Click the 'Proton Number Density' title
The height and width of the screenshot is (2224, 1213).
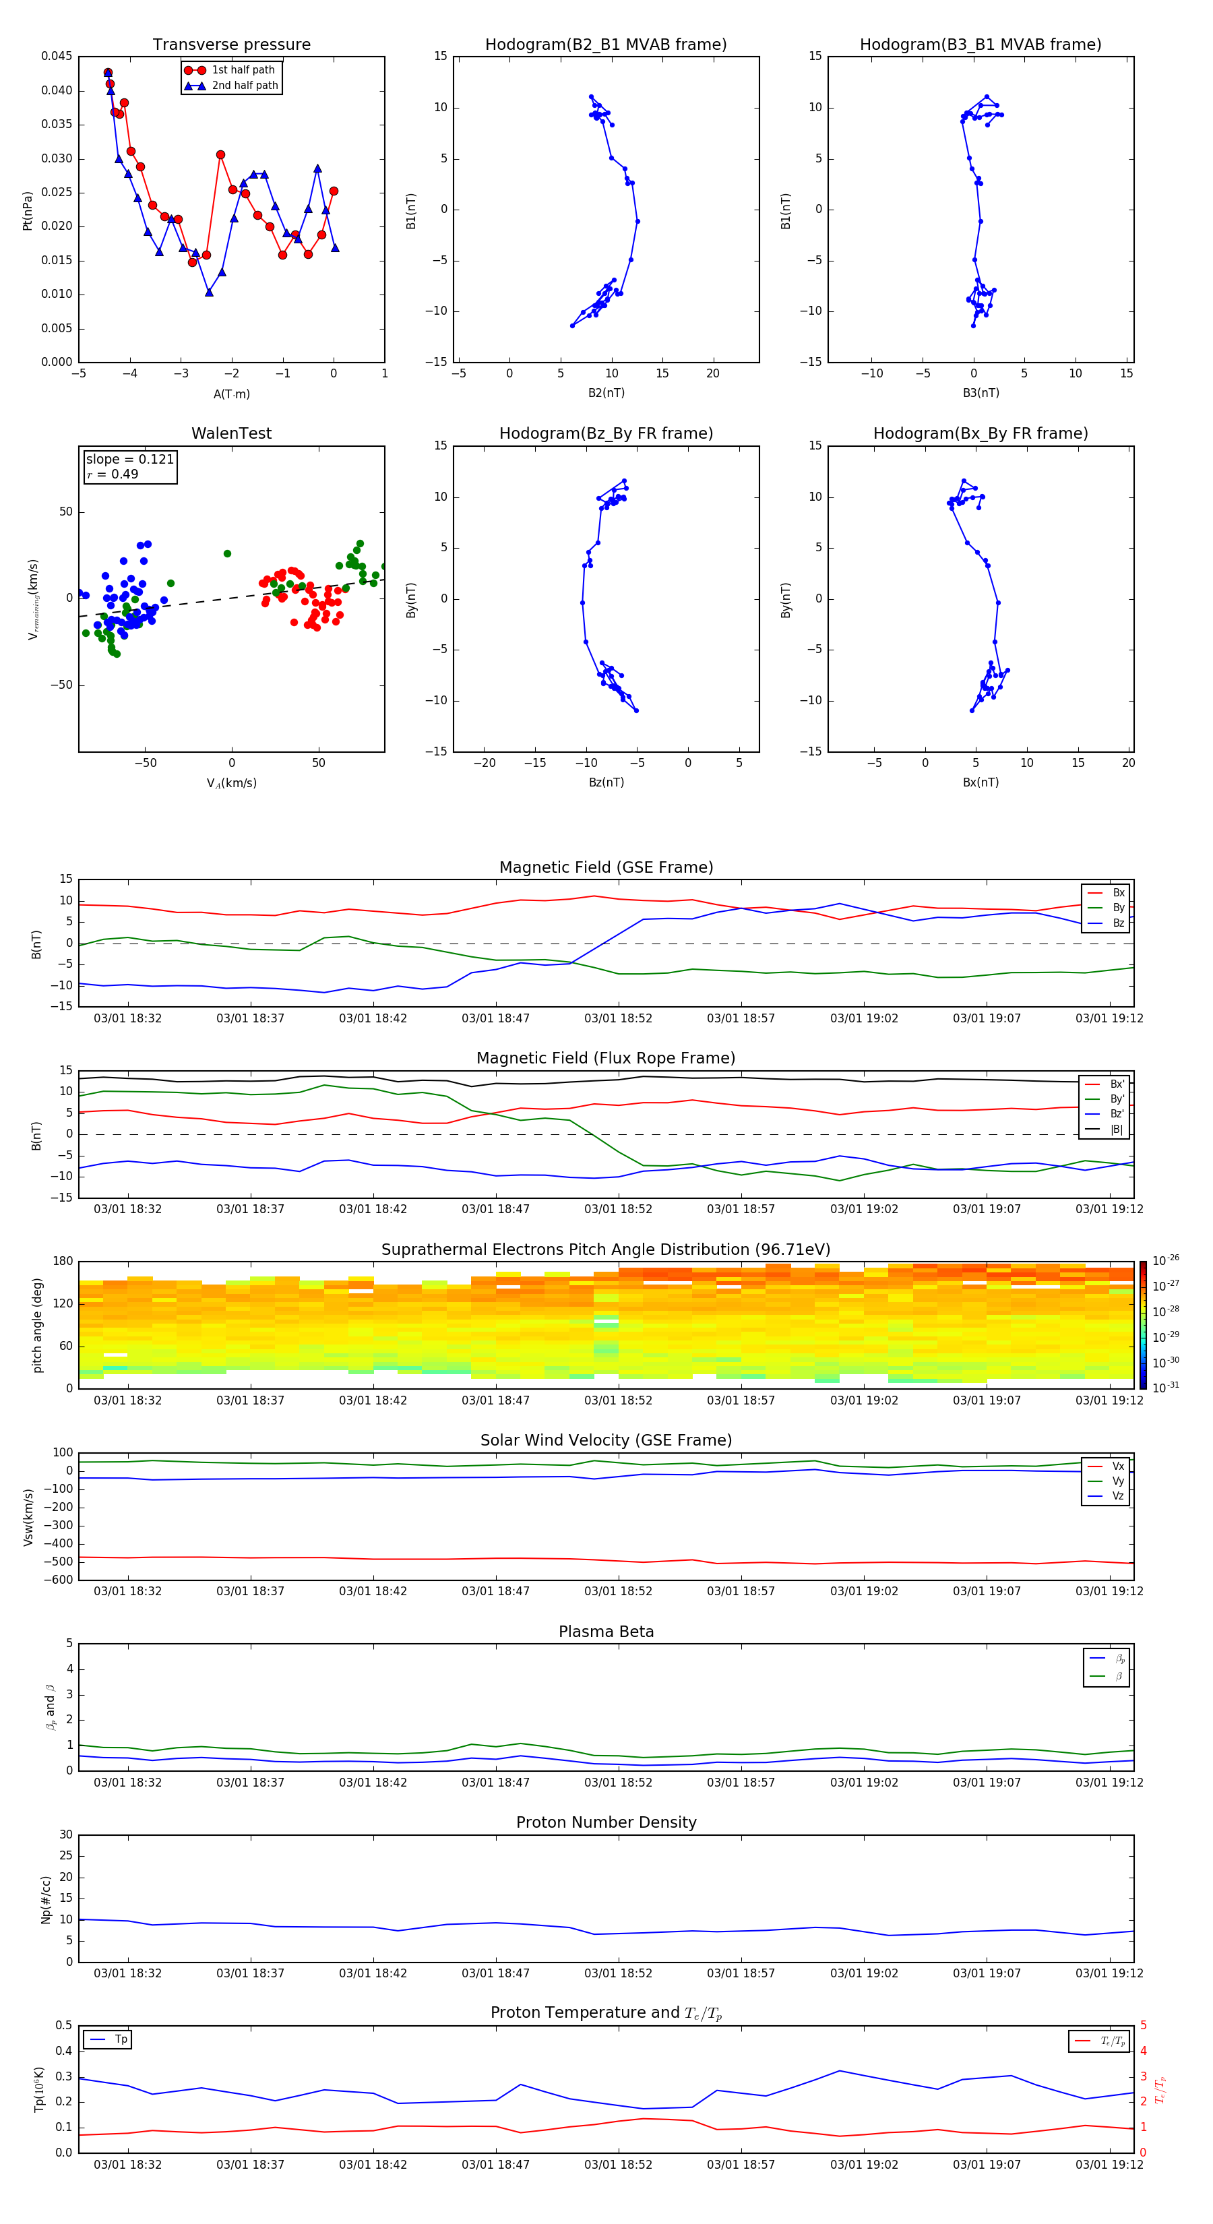coord(606,1822)
